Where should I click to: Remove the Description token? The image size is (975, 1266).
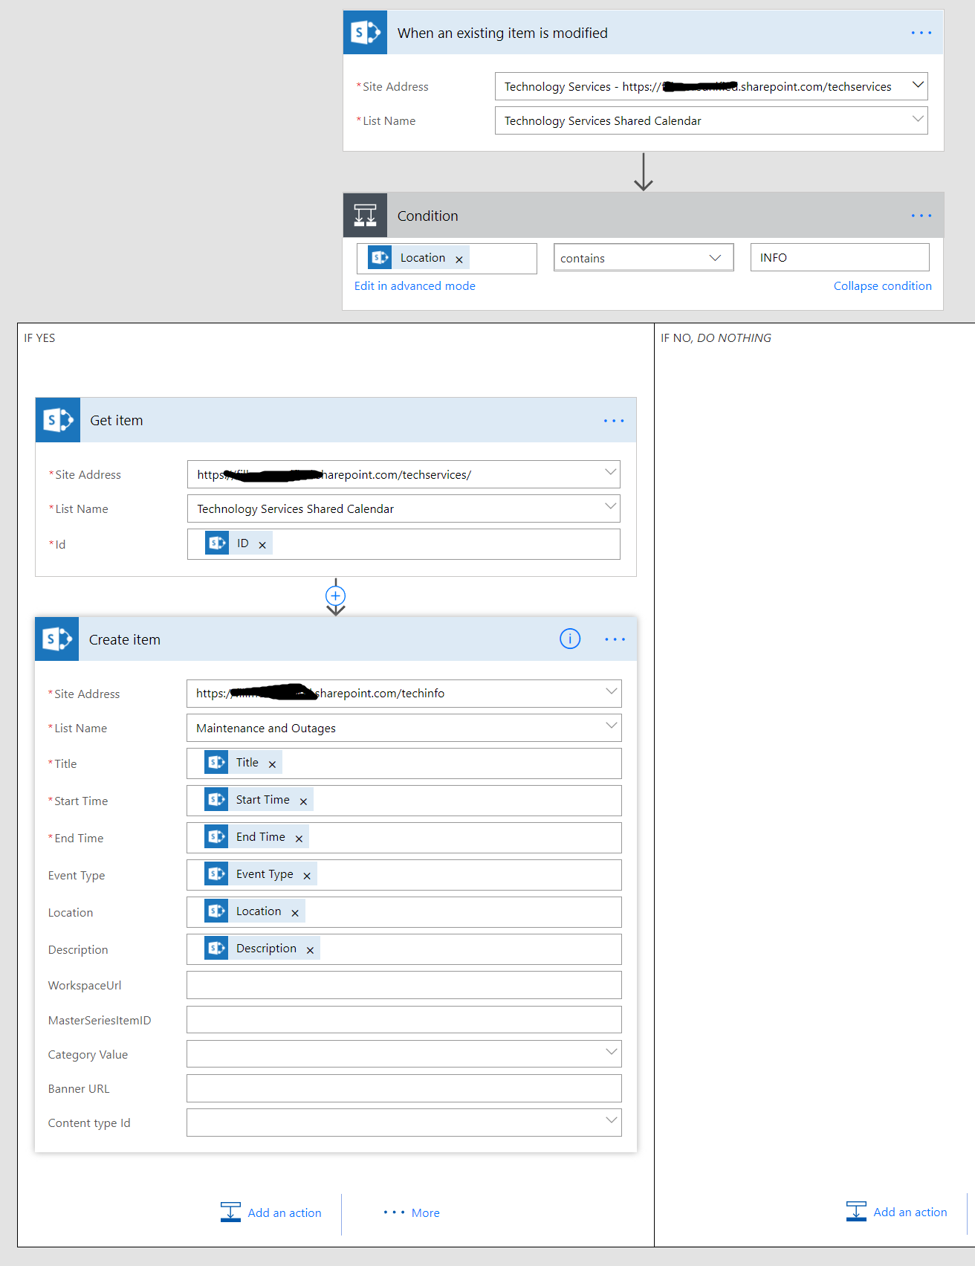[x=310, y=950]
